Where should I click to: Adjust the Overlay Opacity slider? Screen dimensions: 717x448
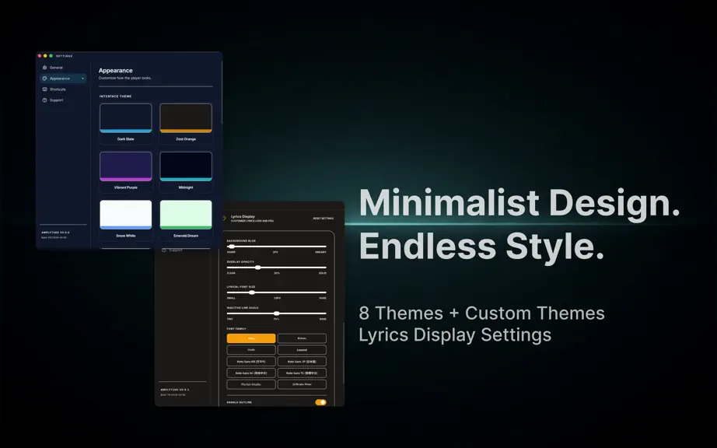point(277,268)
